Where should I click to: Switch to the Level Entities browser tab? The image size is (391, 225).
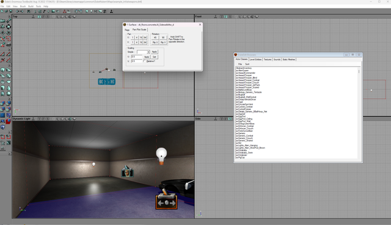tap(255, 60)
